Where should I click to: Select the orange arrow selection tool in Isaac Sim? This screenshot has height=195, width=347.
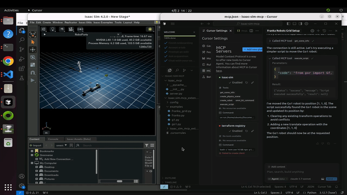[33, 42]
